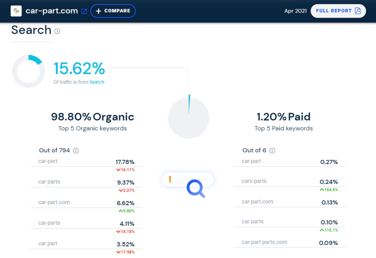Click the info icon beside Out of 6
This screenshot has height=258, width=376.
point(272,151)
